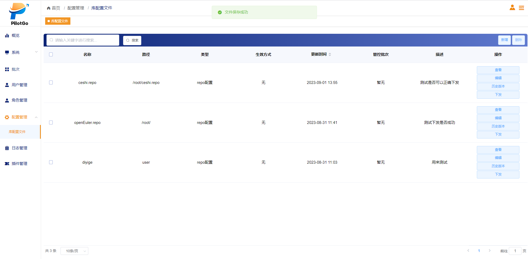Click 下发 for the diyige row
528x259 pixels.
(498, 174)
